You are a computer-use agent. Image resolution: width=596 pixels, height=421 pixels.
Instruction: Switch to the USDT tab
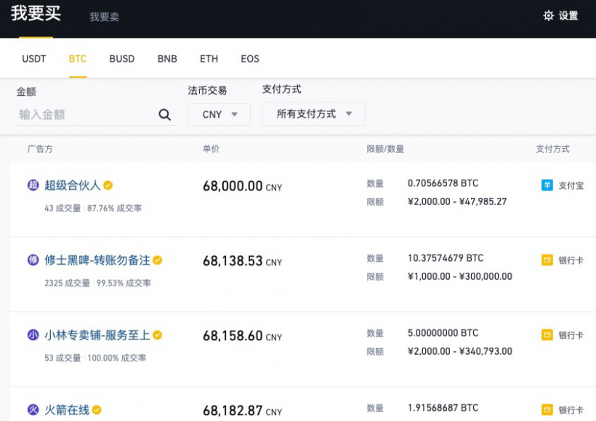click(33, 59)
